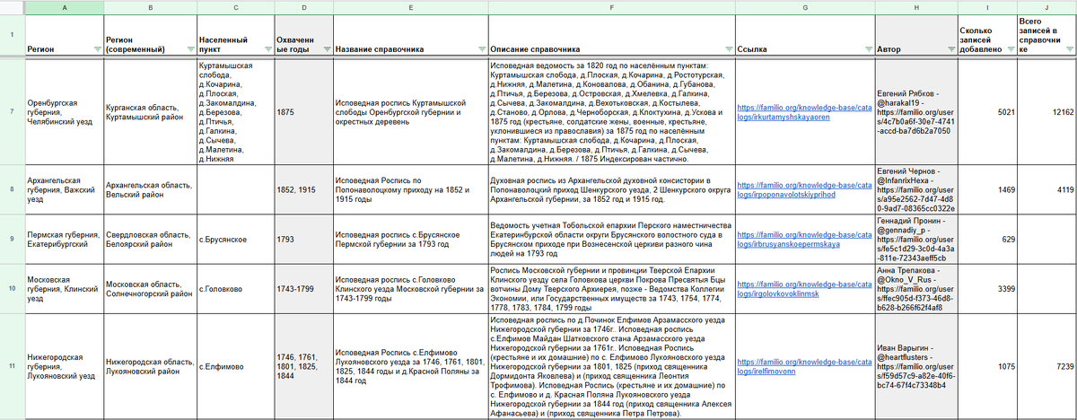The width and height of the screenshot is (1077, 420).
Task: Select column G header
Action: (x=803, y=6)
